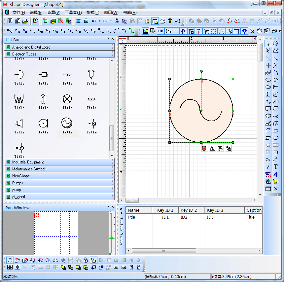Click the Key ID 2 column header
The image size is (284, 282).
pos(189,210)
